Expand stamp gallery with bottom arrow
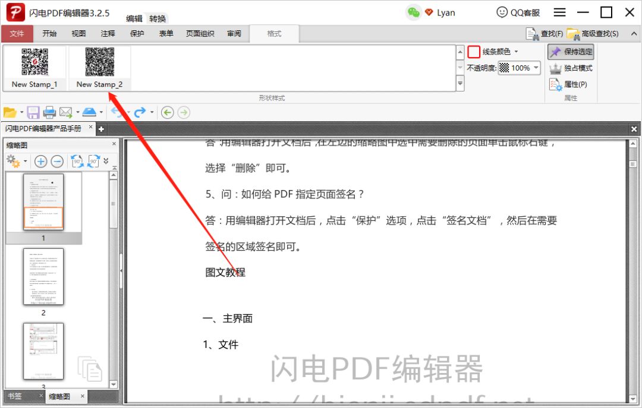642x408 pixels. pyautogui.click(x=460, y=84)
